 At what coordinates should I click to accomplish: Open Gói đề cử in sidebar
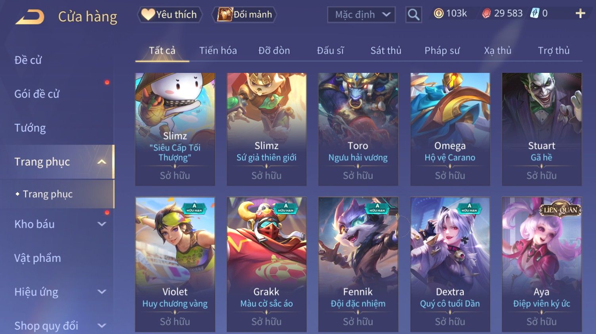[37, 94]
